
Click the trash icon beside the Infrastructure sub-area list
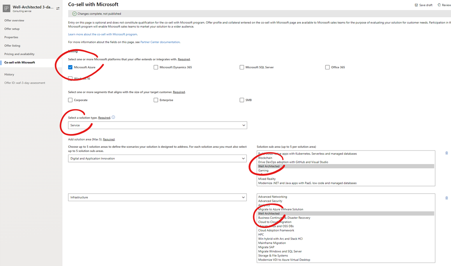coord(446,198)
